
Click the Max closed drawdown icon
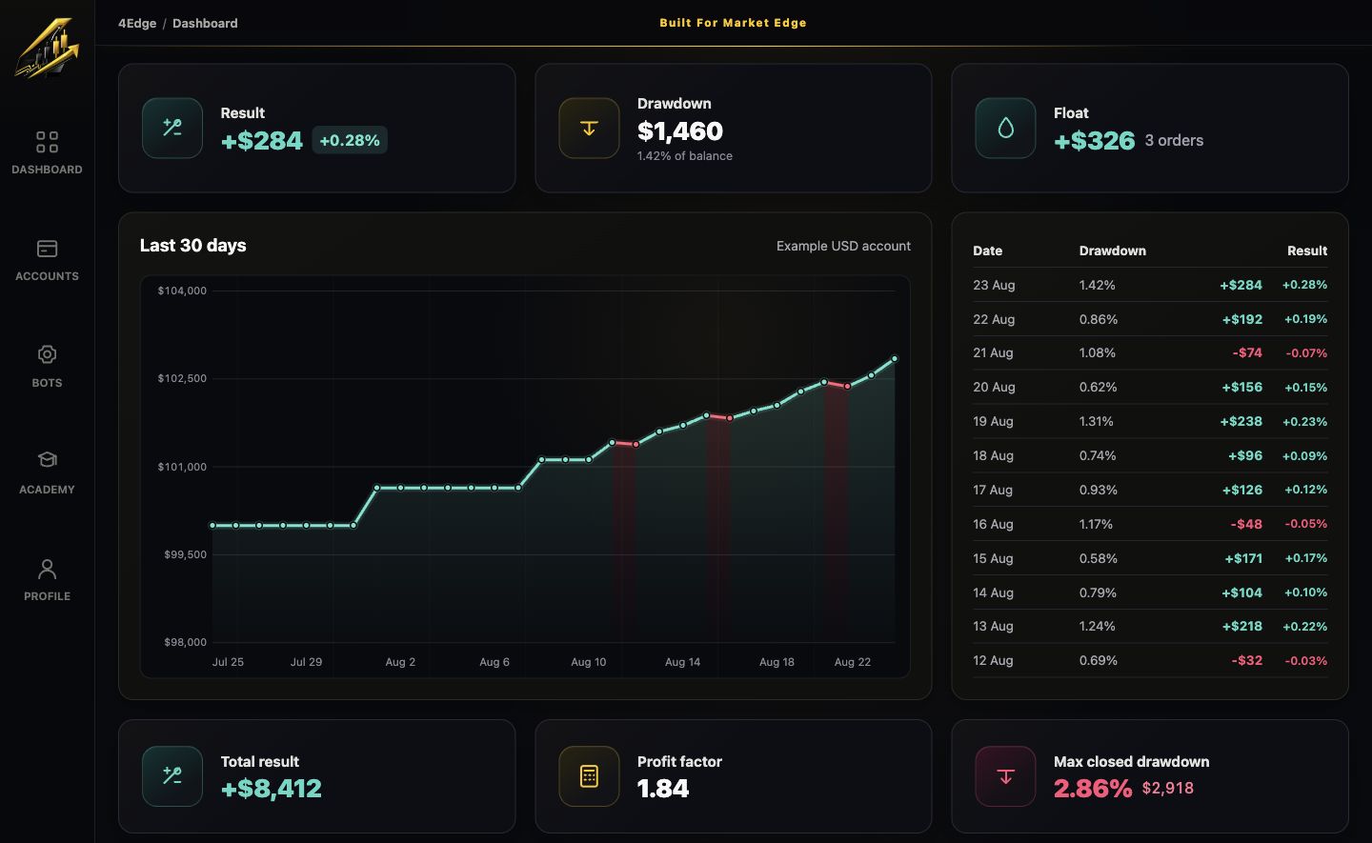[x=1005, y=776]
